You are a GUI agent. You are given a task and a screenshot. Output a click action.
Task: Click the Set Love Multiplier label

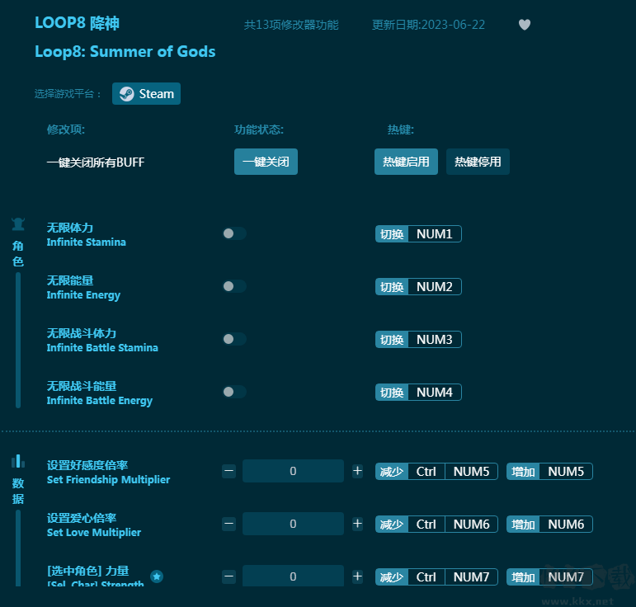coord(94,533)
